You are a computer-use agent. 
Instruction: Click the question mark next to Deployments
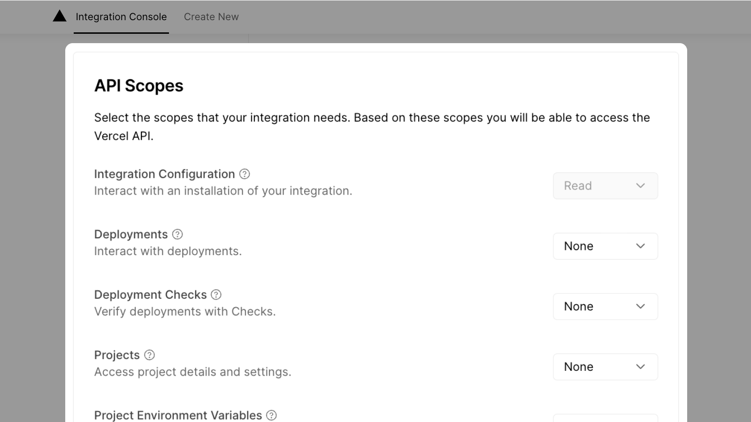pos(176,234)
